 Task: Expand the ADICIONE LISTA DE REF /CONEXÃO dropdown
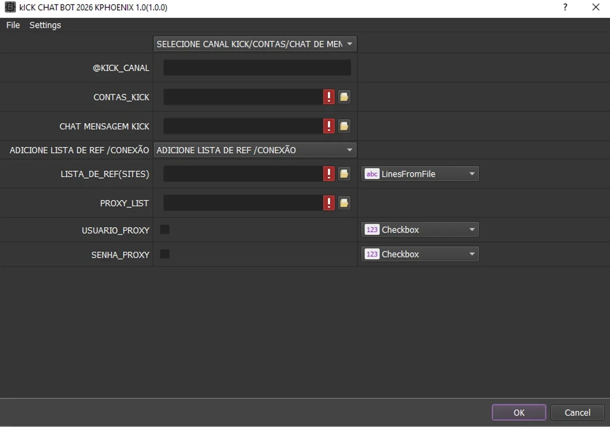click(255, 150)
